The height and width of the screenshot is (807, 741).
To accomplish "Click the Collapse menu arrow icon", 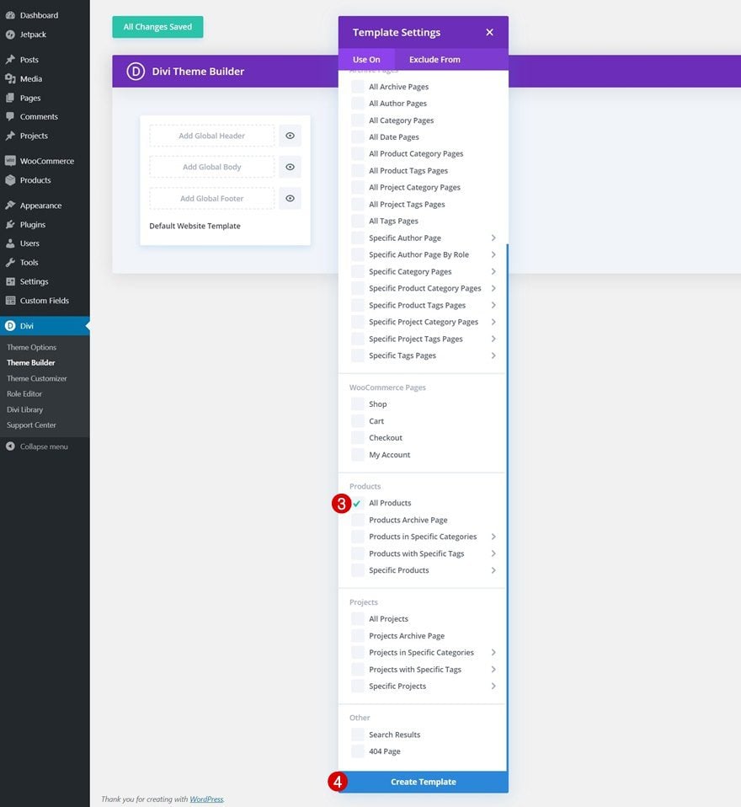I will (x=10, y=446).
